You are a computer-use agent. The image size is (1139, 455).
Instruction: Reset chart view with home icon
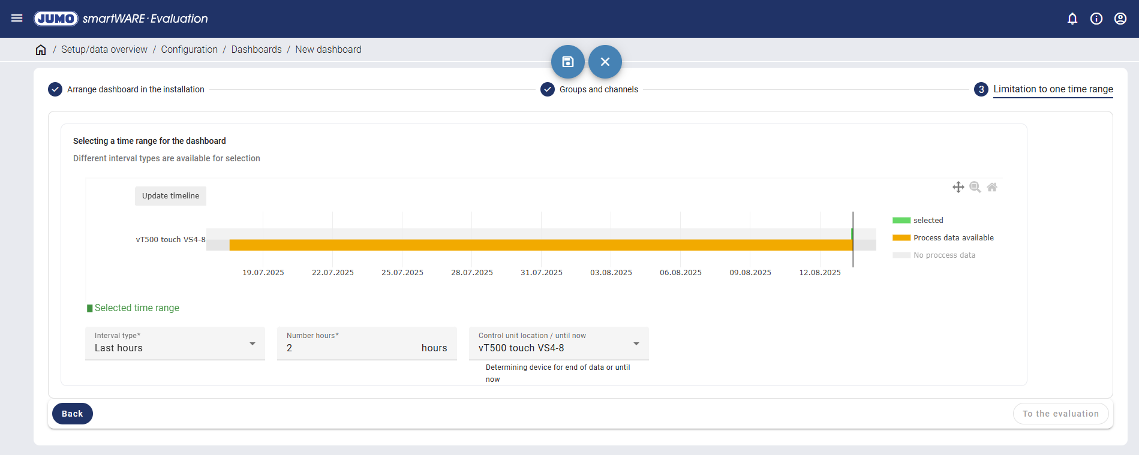click(992, 187)
